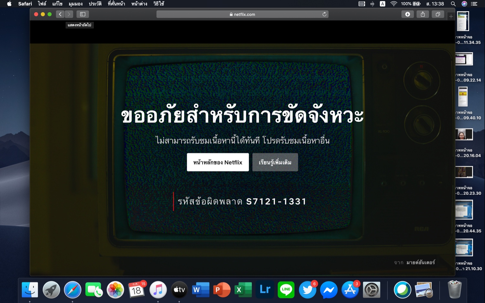The width and height of the screenshot is (485, 303).
Task: Open FaceTime from the Dock
Action: (94, 290)
